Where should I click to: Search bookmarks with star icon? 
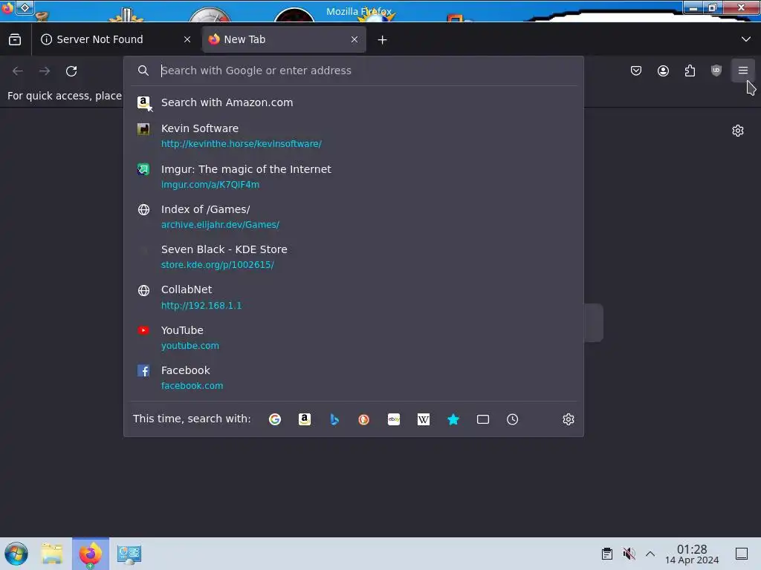(x=453, y=419)
